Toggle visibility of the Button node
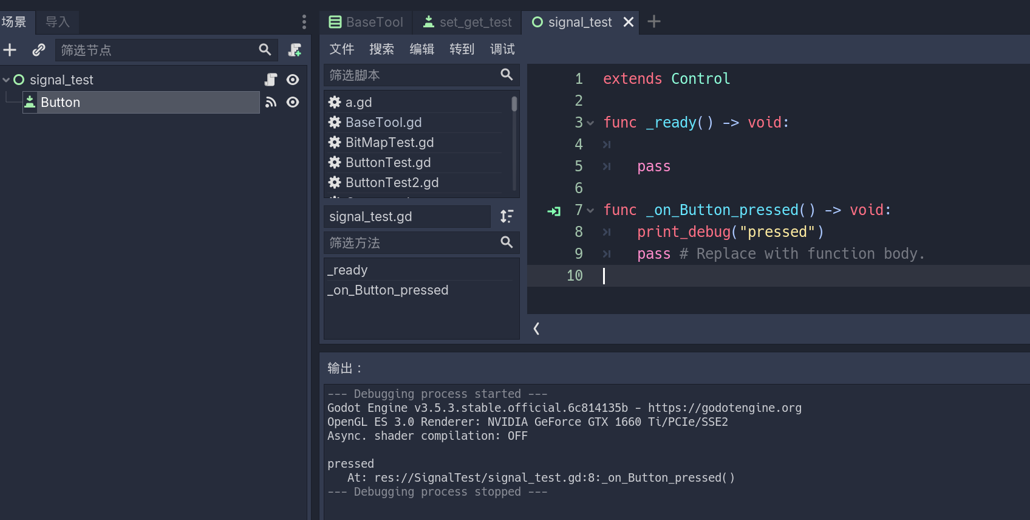Screen dimensions: 1030x520 pos(293,102)
